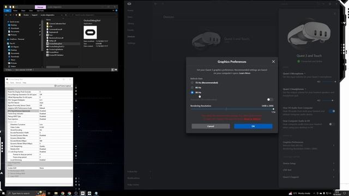
Task: Close the Graphics Preferences dialog
Action: pyautogui.click(x=273, y=62)
